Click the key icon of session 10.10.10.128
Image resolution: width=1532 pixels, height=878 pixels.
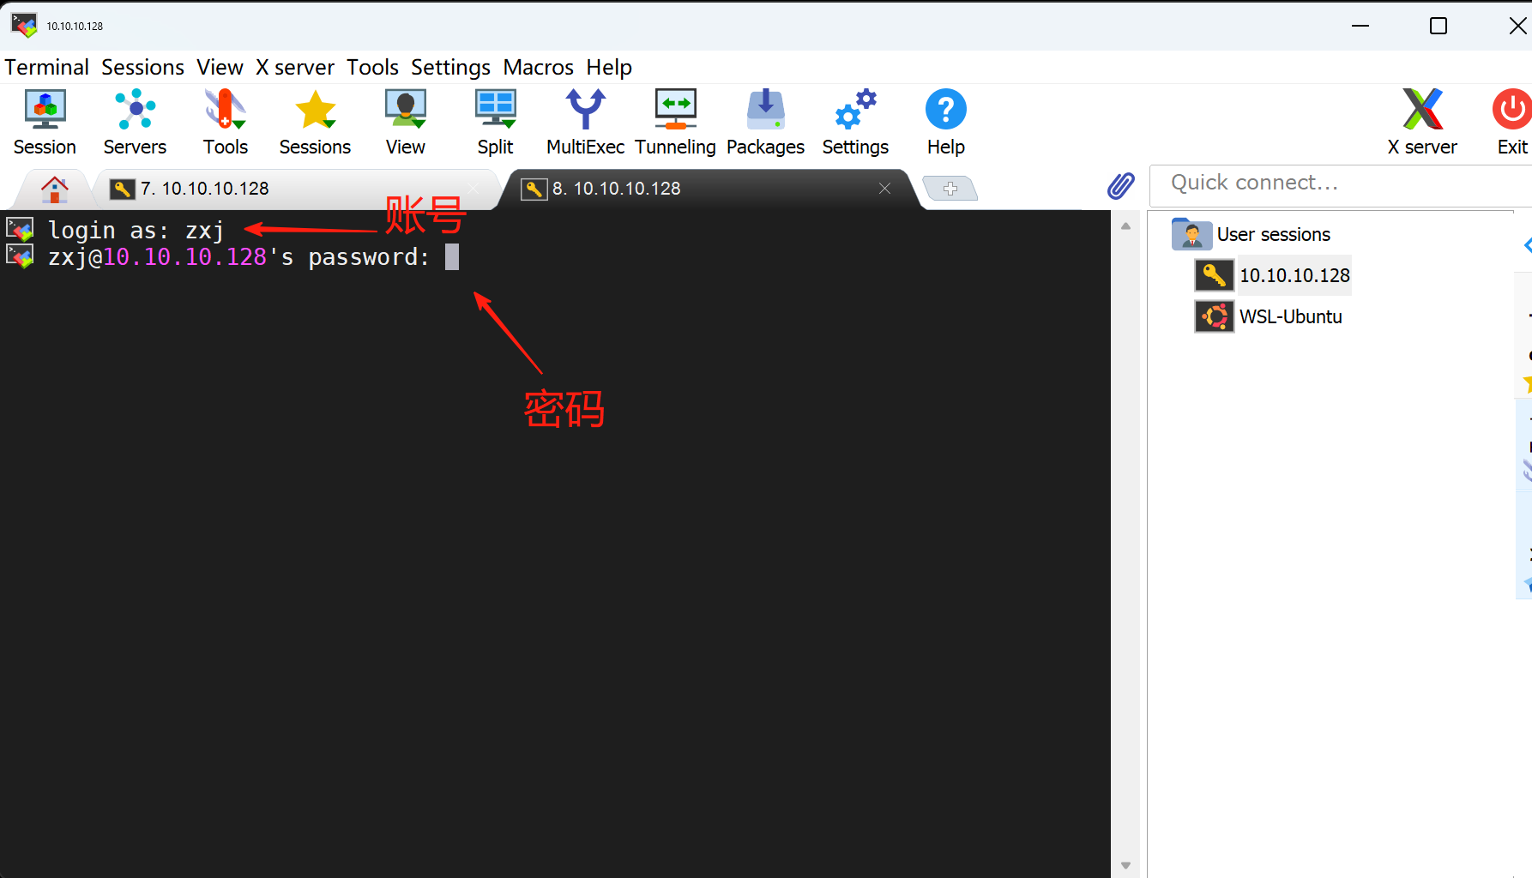(1214, 275)
